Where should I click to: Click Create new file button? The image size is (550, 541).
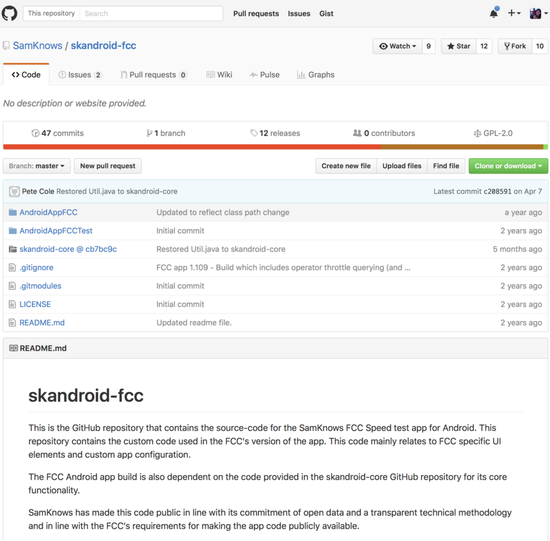click(x=346, y=166)
